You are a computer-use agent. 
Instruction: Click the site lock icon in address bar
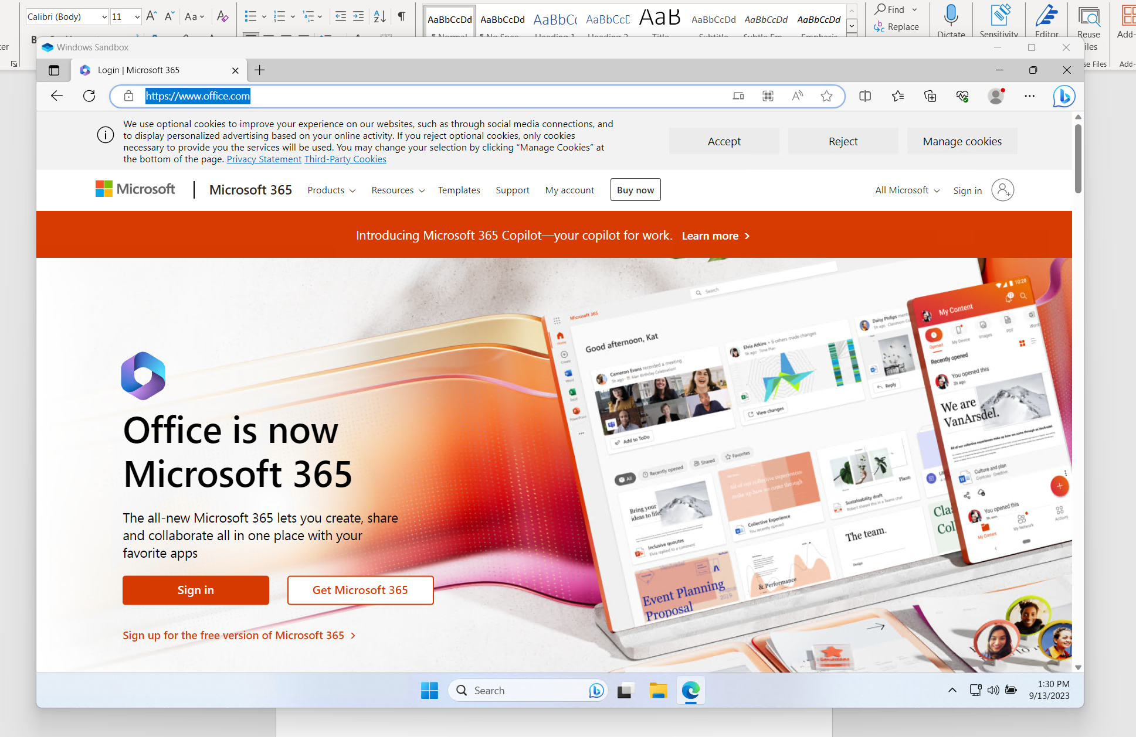[129, 96]
